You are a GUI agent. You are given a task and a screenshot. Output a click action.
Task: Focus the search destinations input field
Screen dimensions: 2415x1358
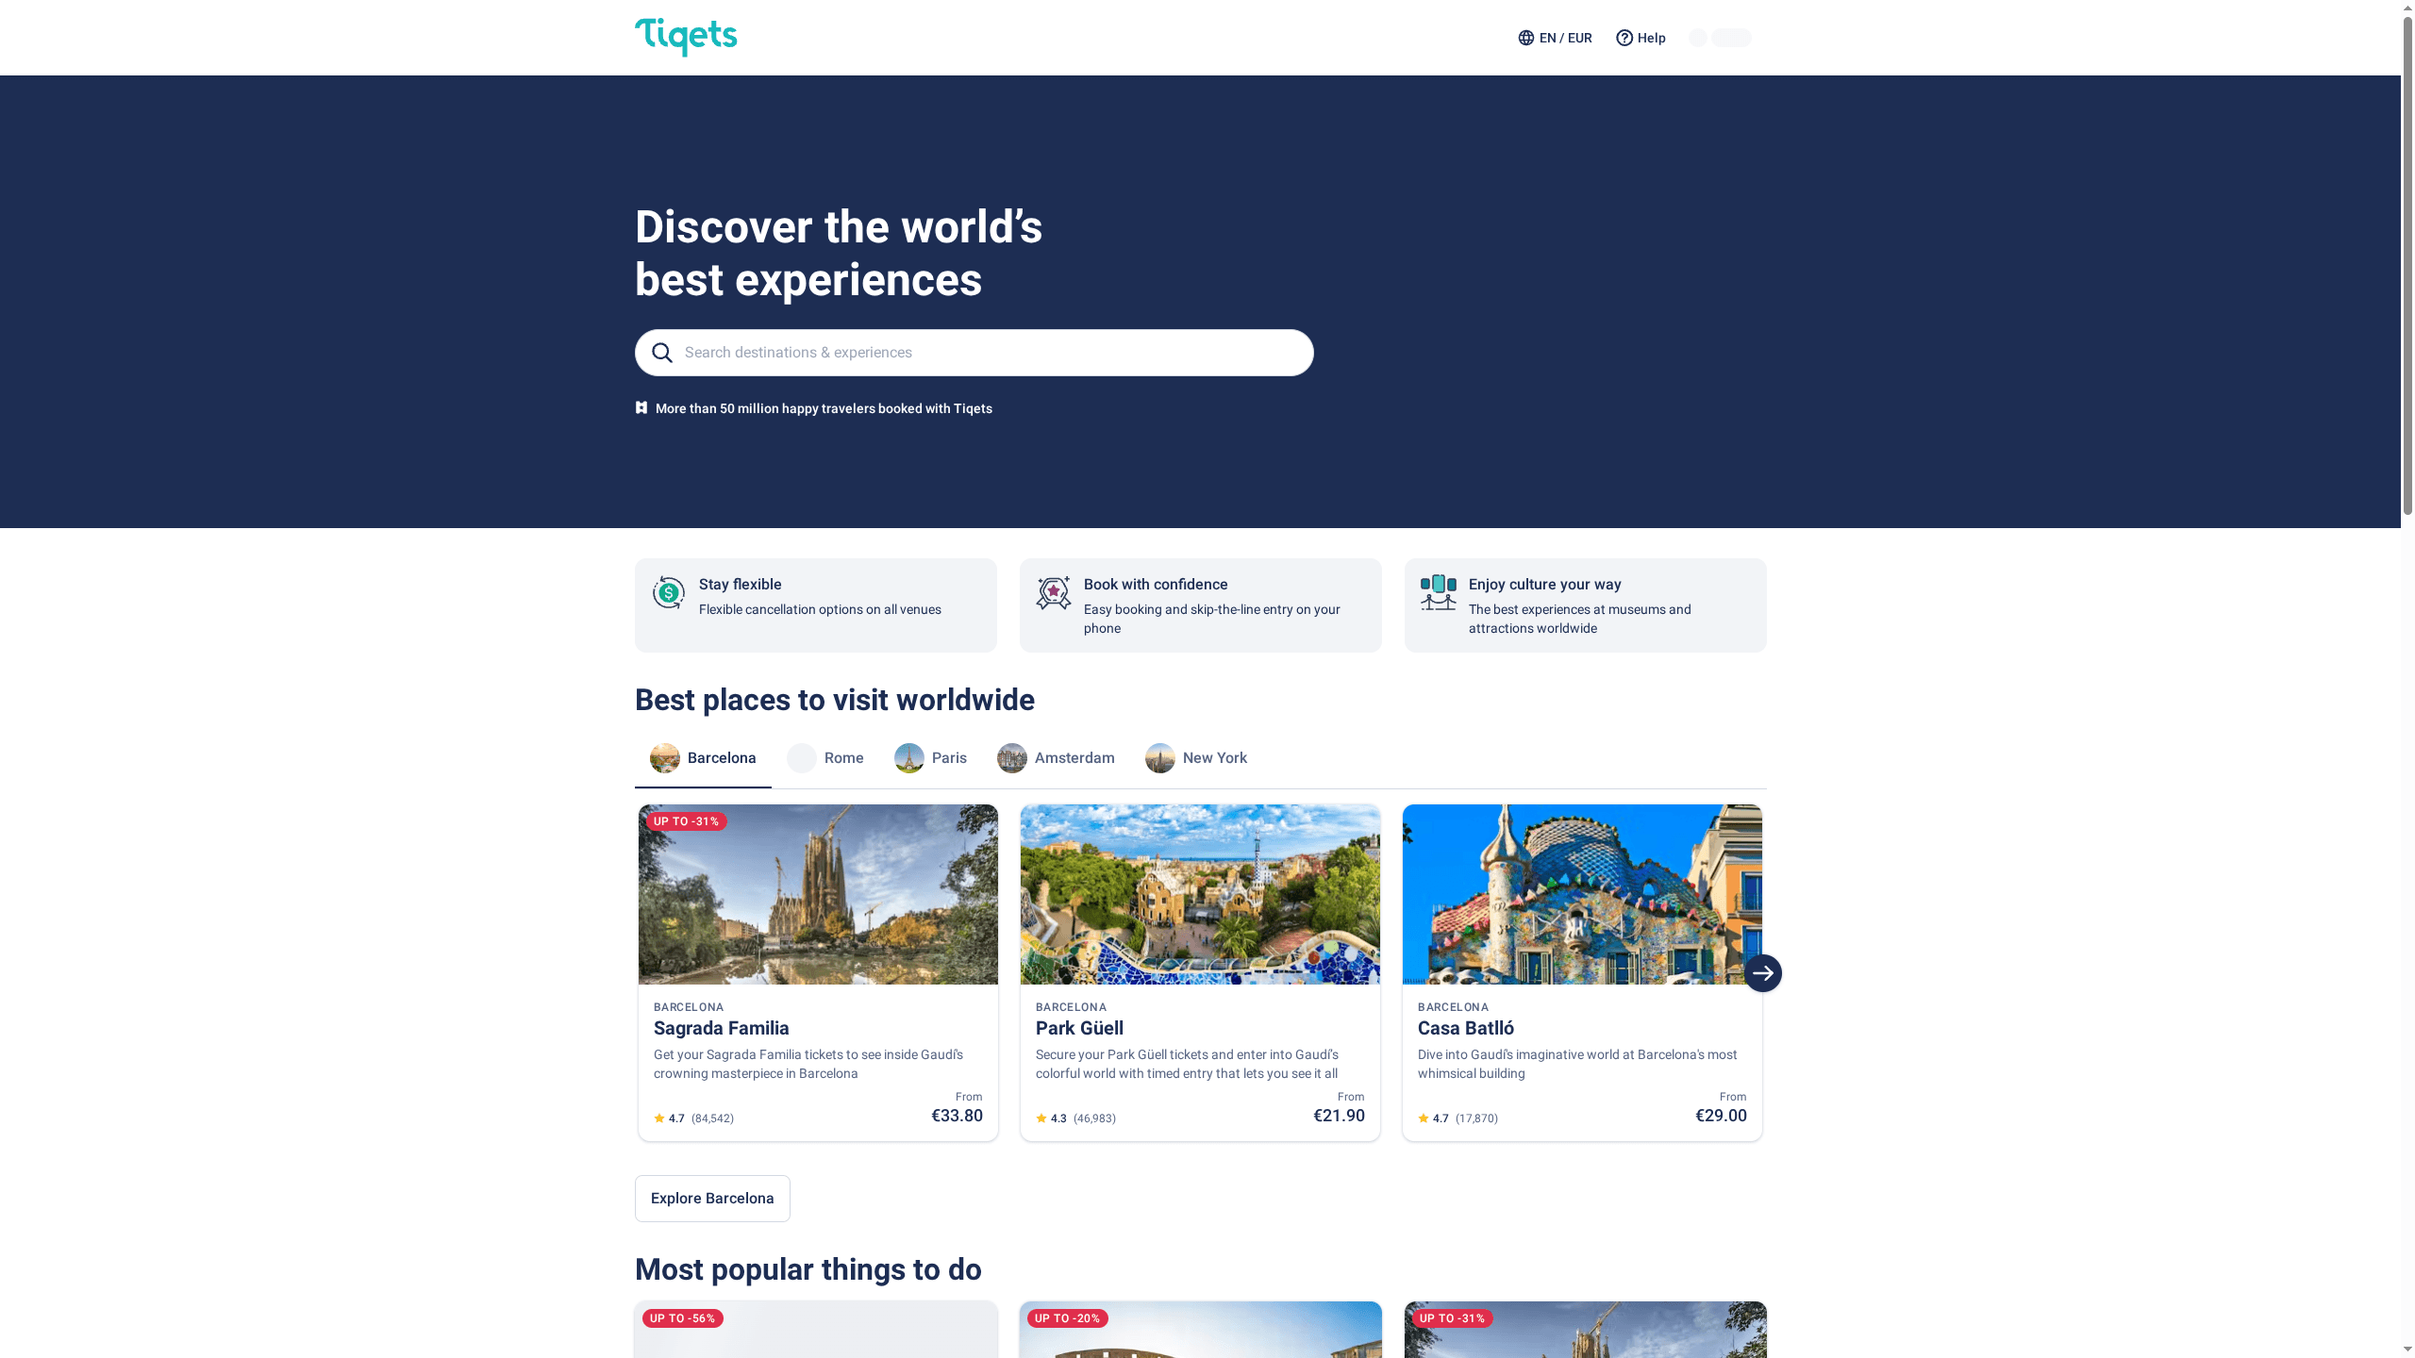991,353
